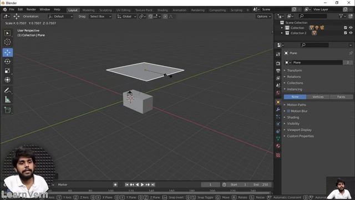Expand the Viewport Display panel
Screen dimensions: 355x200
(x=299, y=130)
